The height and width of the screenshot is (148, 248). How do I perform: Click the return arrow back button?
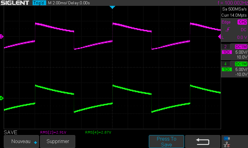click(203, 142)
